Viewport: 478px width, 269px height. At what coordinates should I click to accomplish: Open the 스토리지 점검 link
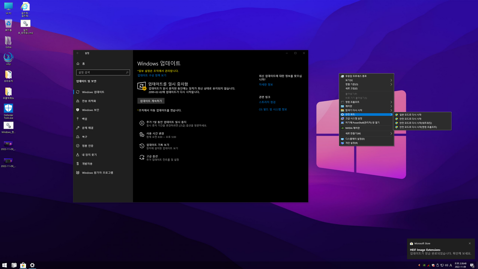pos(267,102)
